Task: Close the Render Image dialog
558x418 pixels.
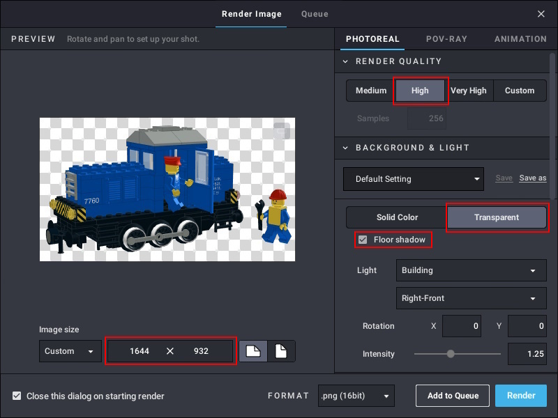Action: coord(541,14)
